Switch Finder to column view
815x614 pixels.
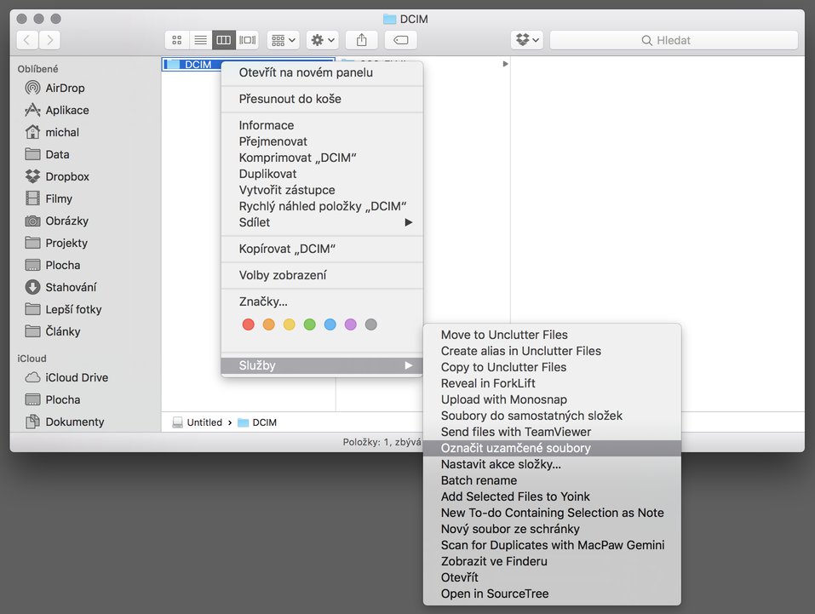pos(223,40)
